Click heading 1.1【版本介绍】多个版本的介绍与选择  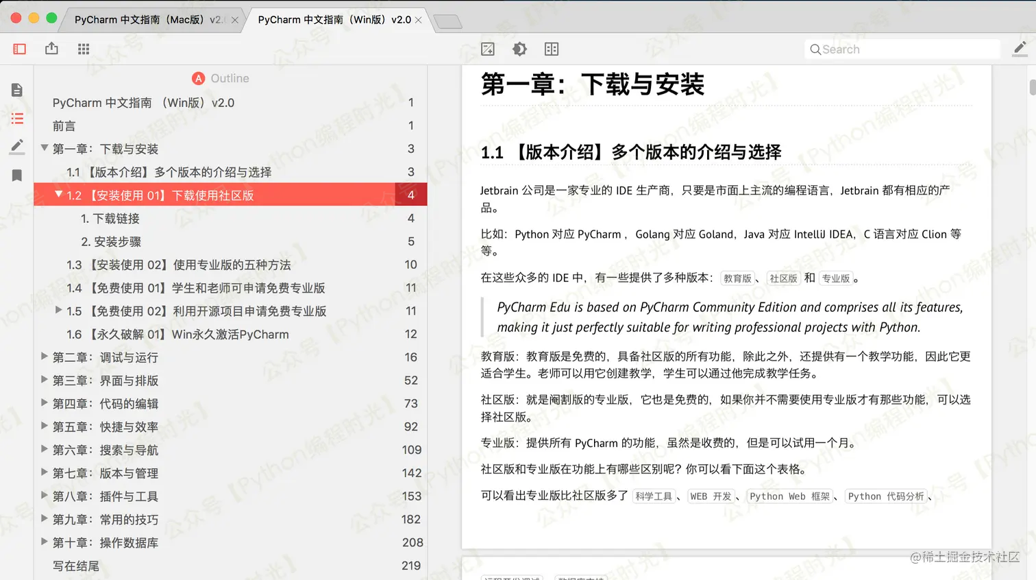tap(631, 152)
